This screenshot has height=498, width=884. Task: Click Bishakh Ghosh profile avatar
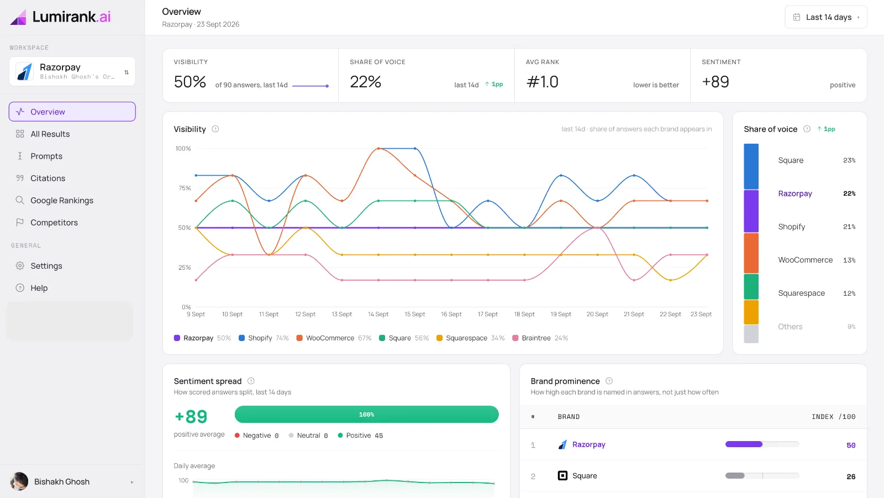(x=19, y=481)
